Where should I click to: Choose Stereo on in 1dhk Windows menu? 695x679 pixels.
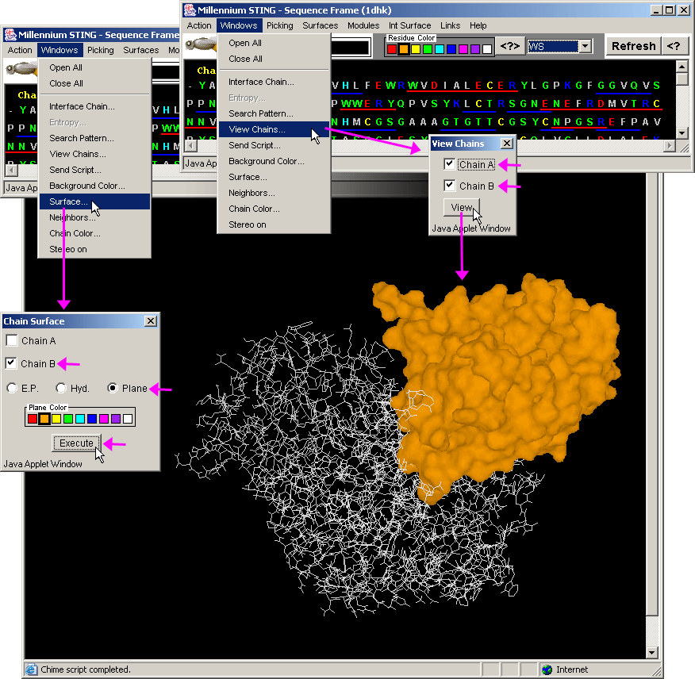pyautogui.click(x=274, y=224)
